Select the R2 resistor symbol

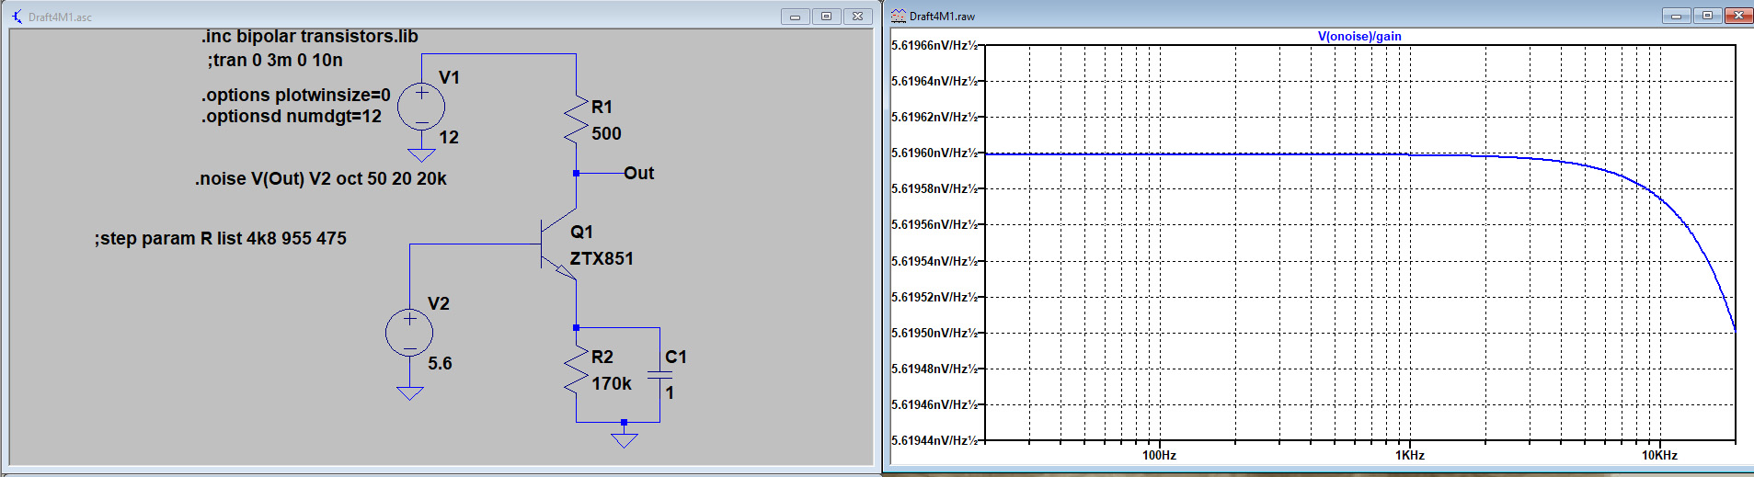(576, 369)
